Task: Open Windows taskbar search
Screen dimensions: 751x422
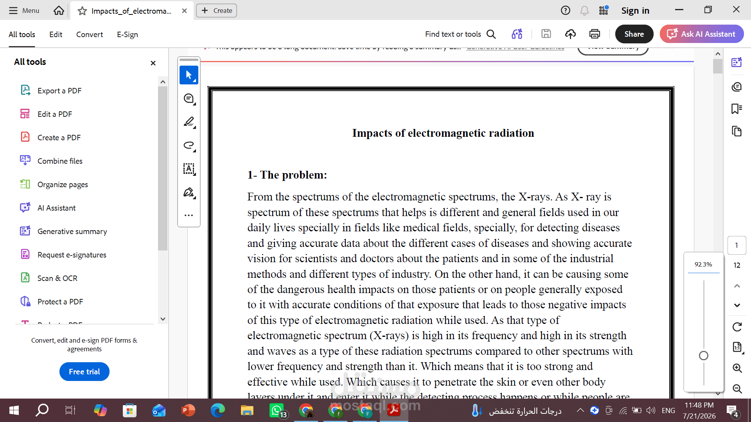Action: tap(42, 410)
